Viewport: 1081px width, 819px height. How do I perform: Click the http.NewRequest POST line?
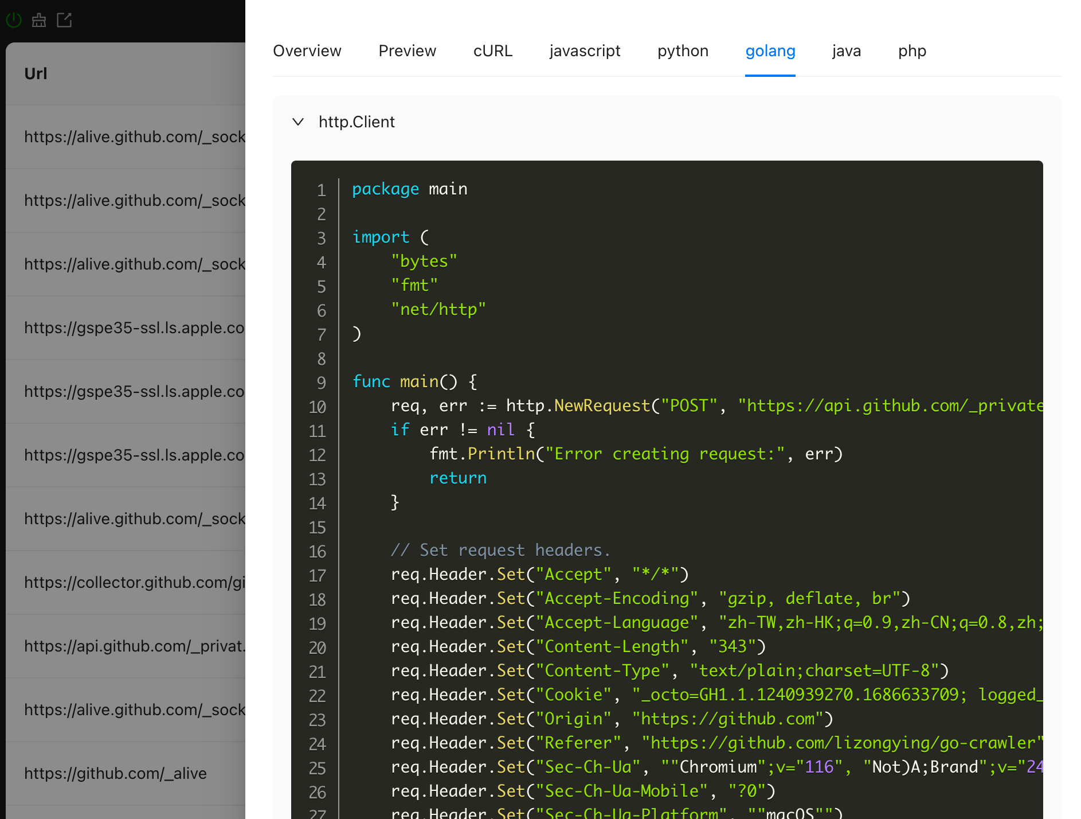point(716,406)
